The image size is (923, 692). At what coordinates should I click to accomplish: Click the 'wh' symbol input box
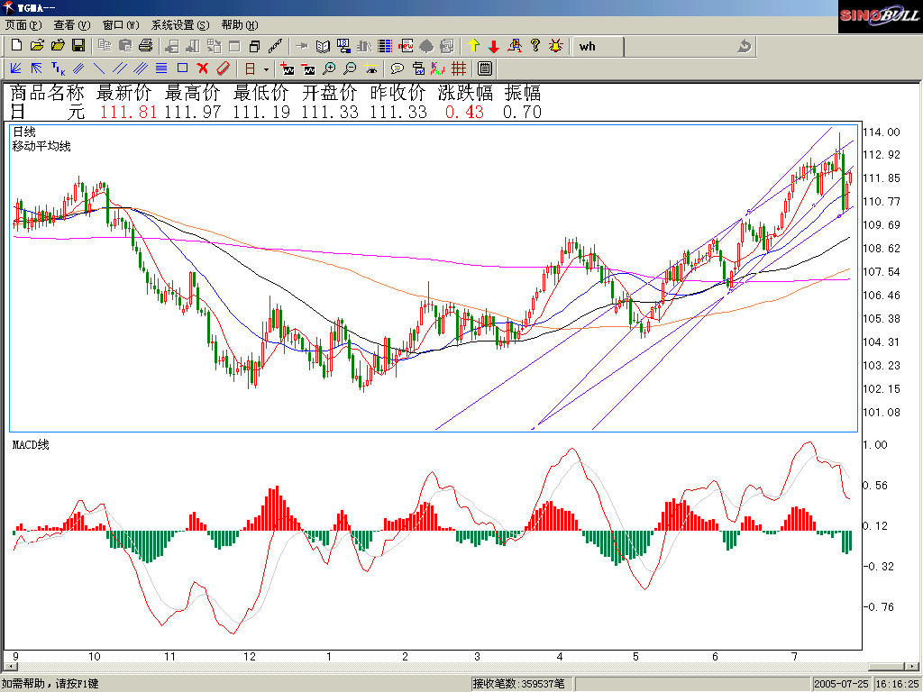click(x=599, y=47)
